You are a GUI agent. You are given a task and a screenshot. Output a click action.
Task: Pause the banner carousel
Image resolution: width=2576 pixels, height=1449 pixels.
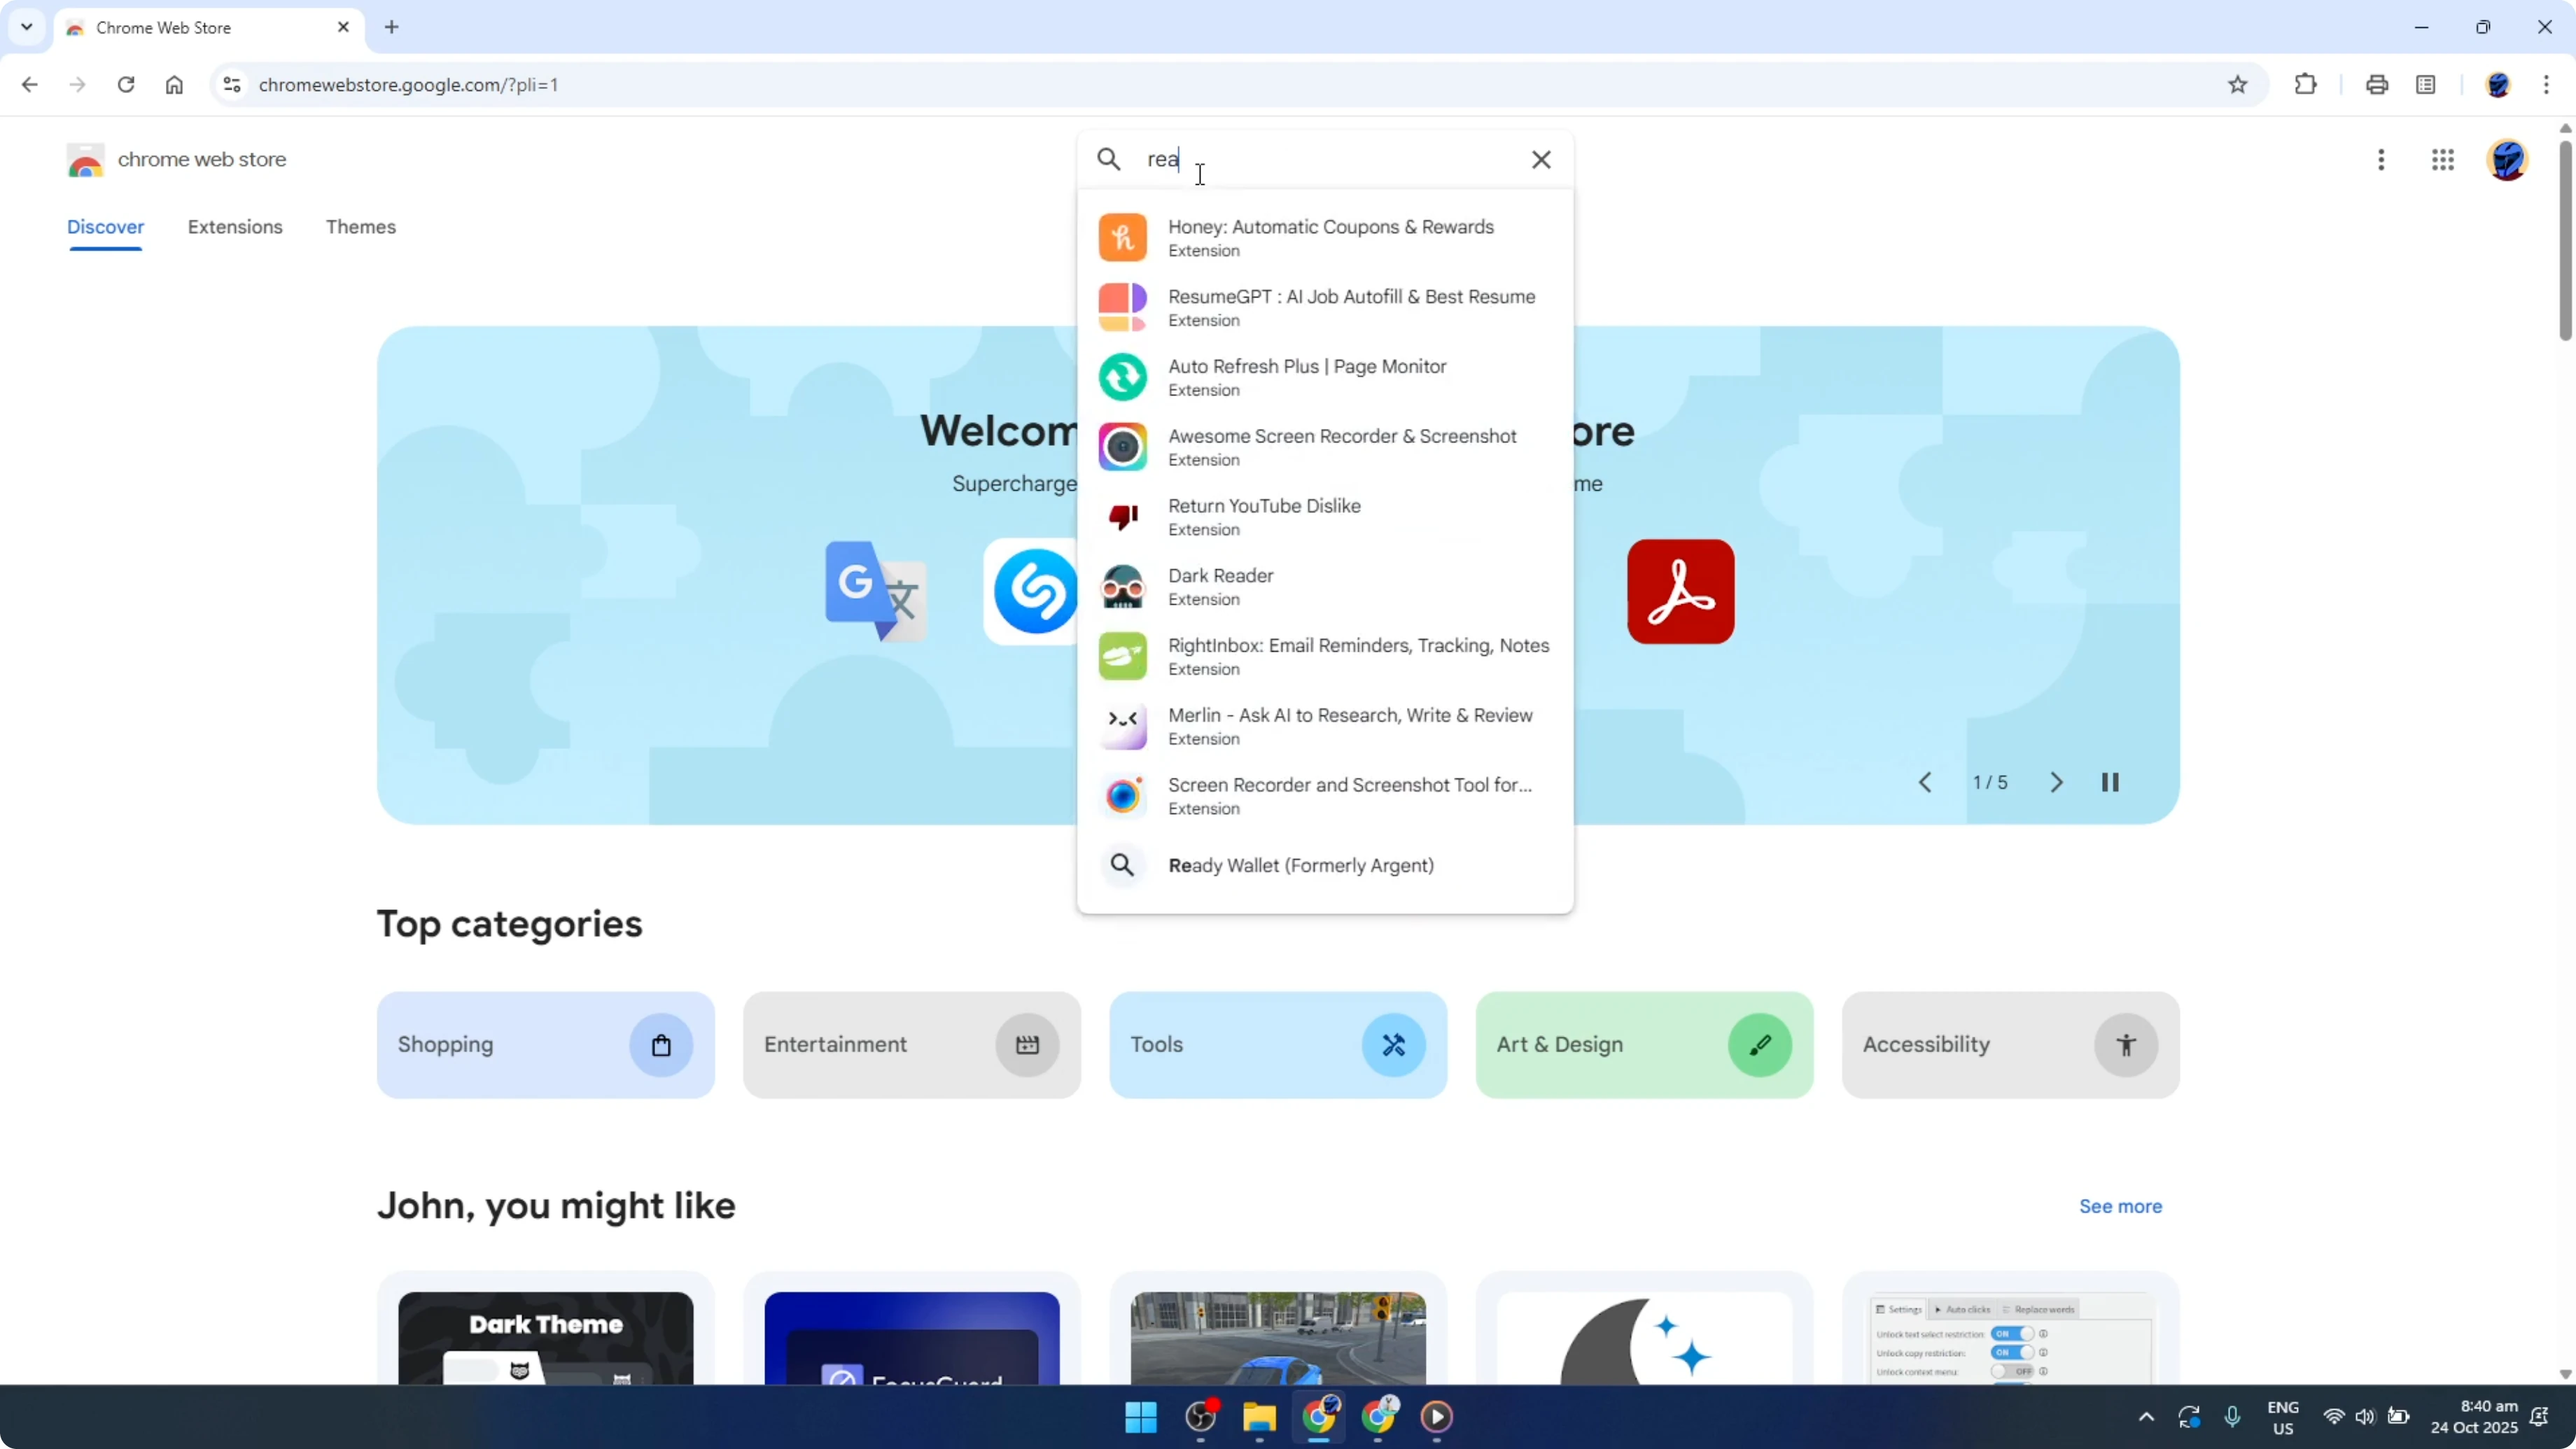click(2110, 782)
